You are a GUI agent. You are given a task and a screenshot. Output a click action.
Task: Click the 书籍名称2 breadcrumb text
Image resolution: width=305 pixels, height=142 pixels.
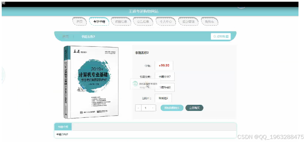(88, 37)
